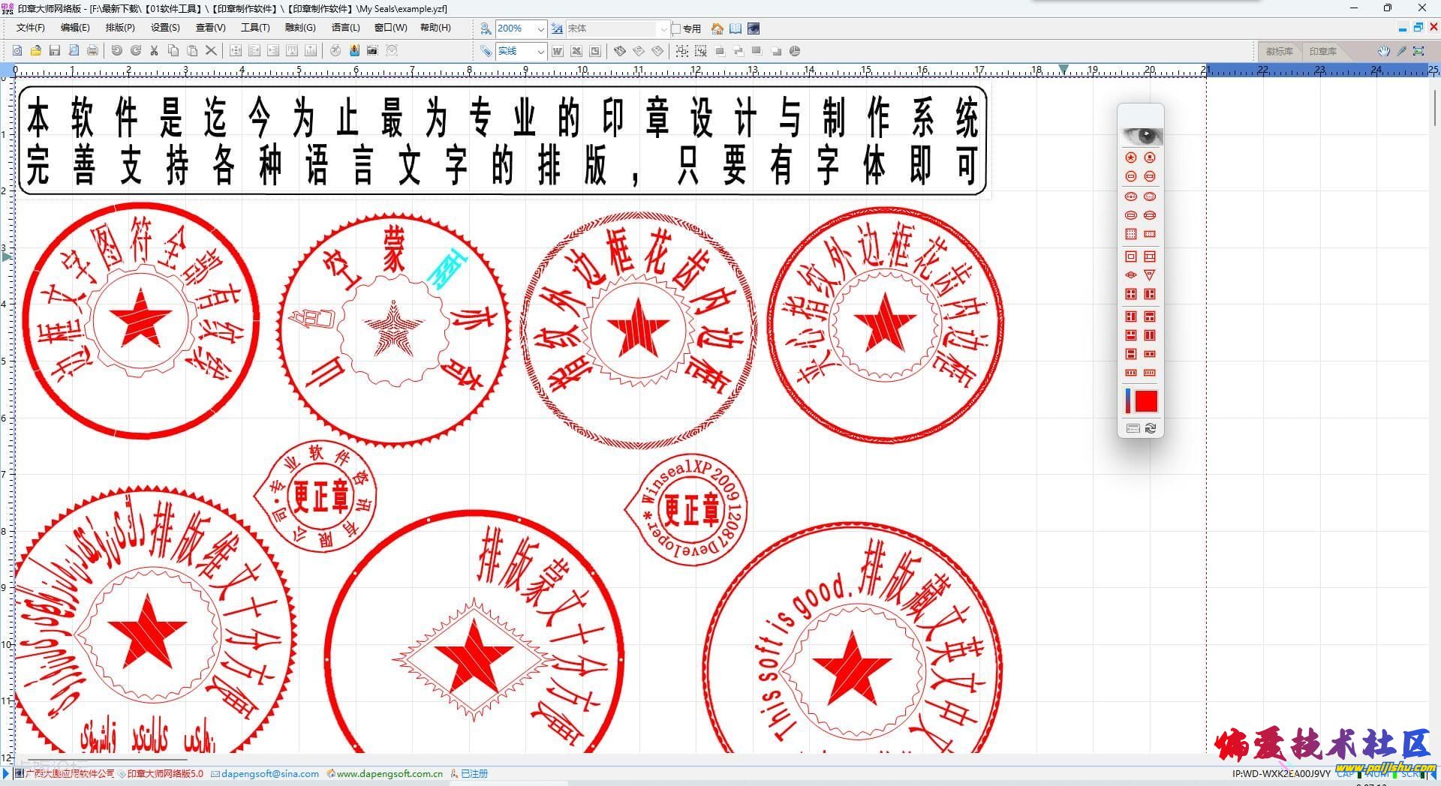Toggle the 专用 checkbox
The image size is (1441, 786).
pos(676,28)
